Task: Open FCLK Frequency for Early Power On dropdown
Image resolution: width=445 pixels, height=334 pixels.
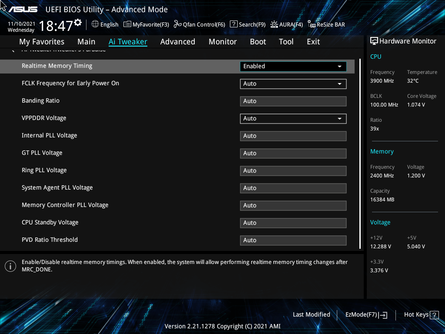Action: pyautogui.click(x=293, y=84)
